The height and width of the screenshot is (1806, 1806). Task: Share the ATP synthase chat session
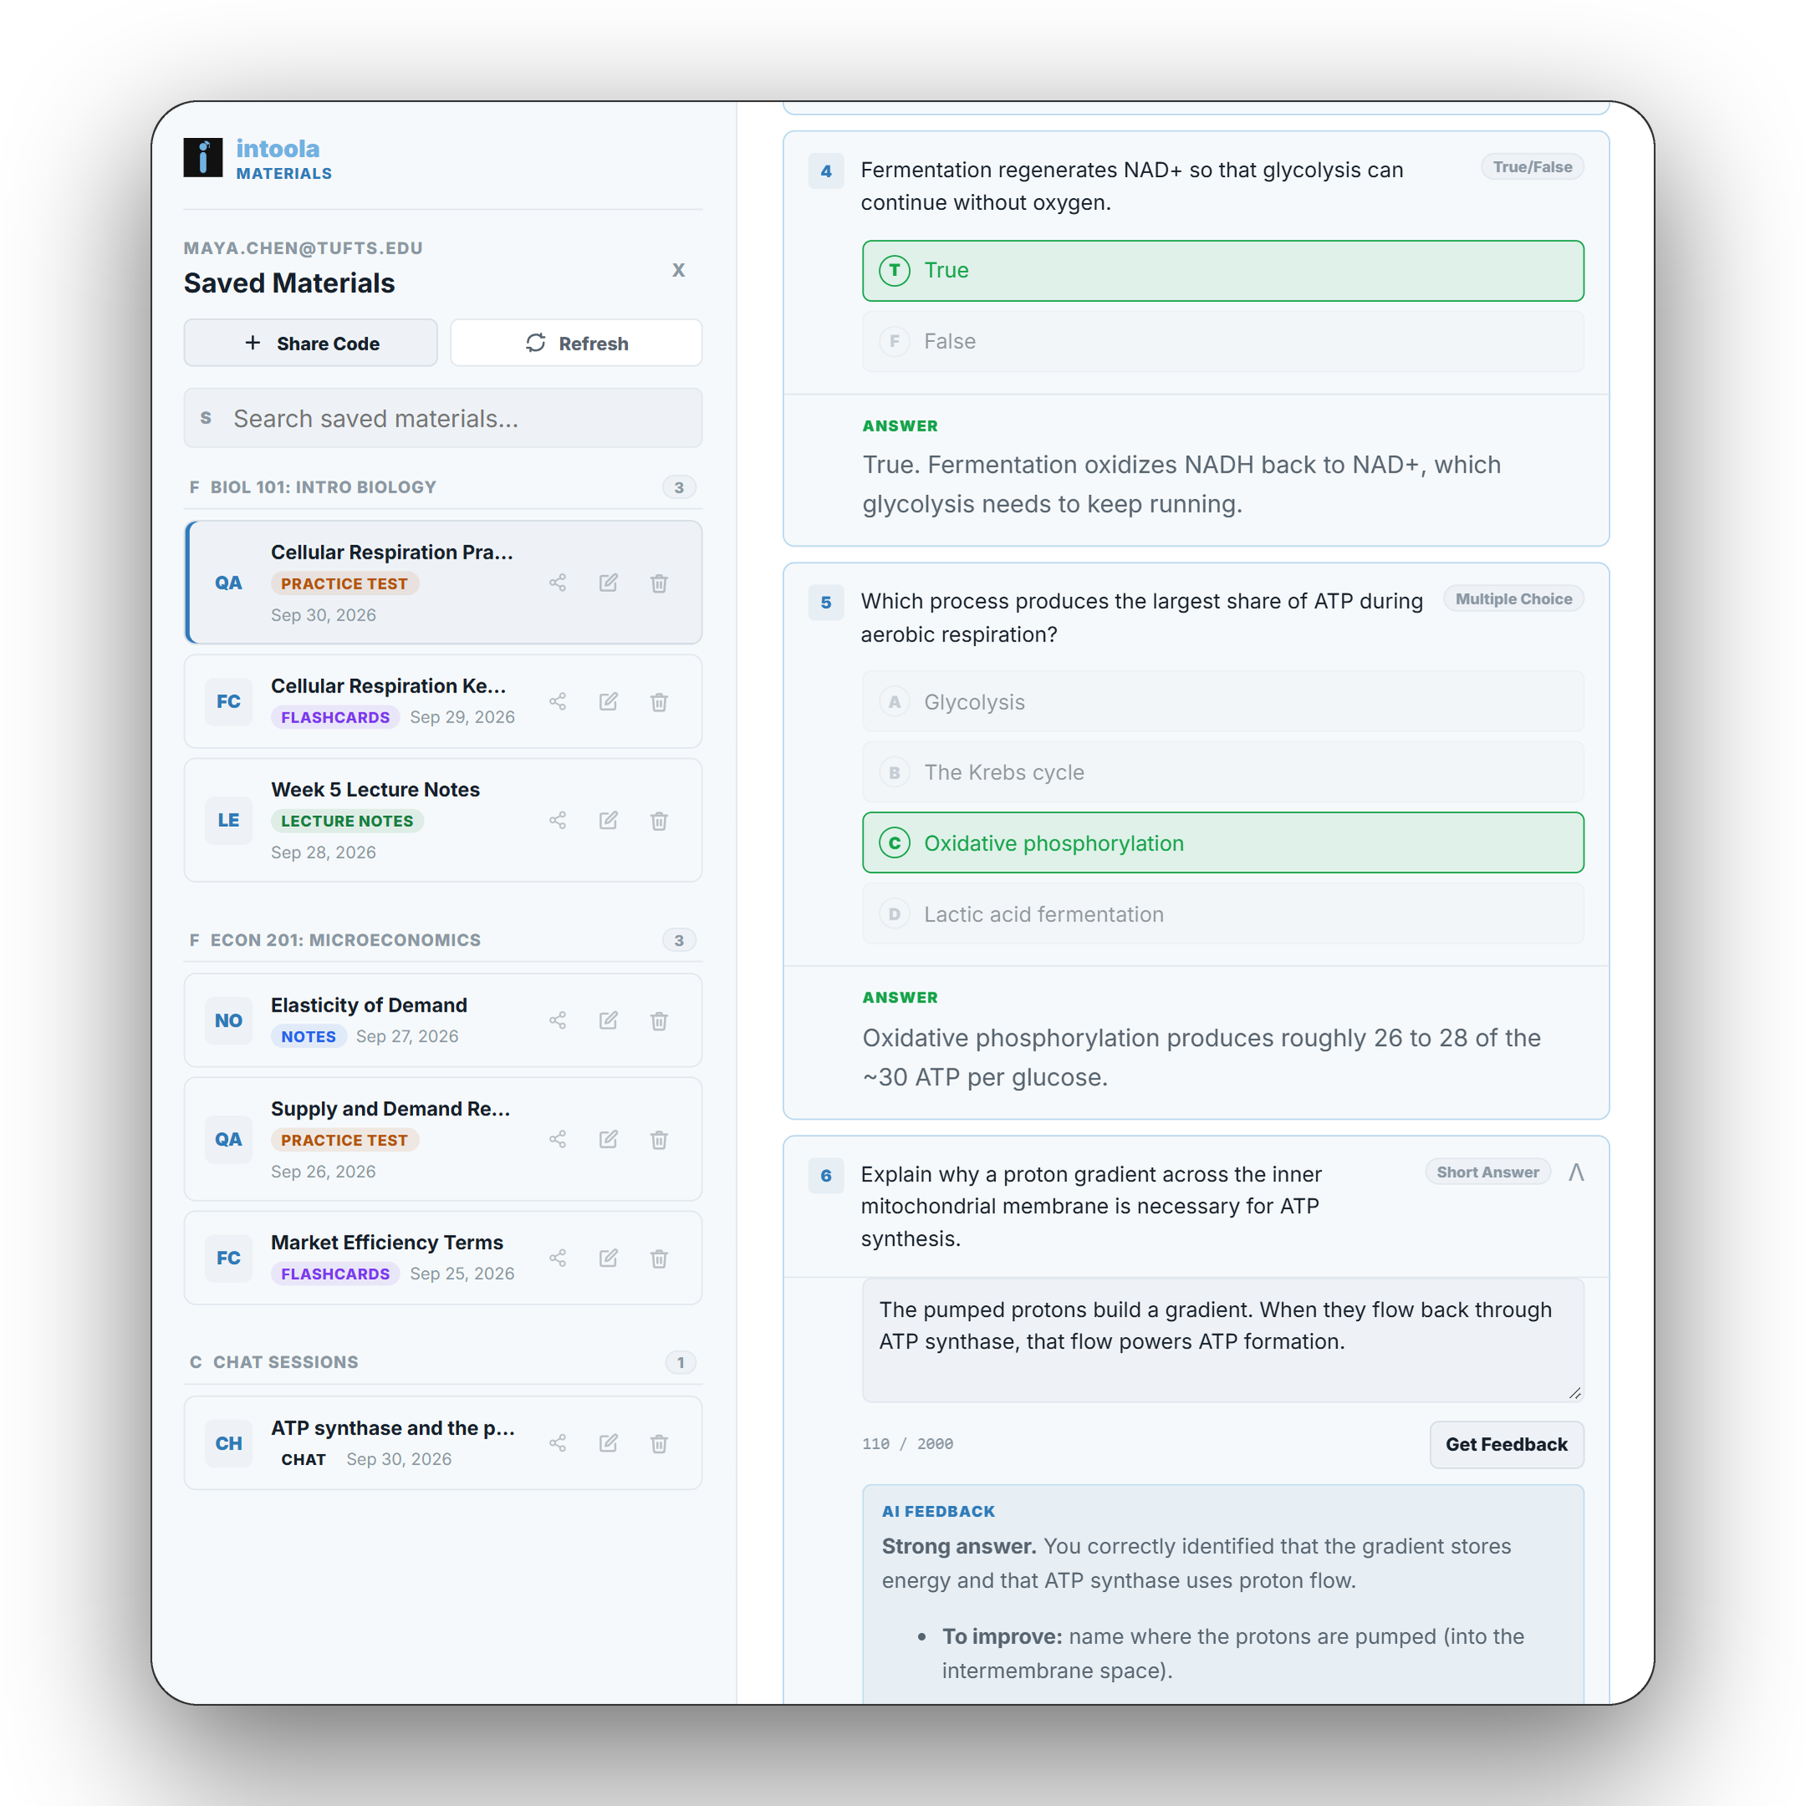(558, 1443)
